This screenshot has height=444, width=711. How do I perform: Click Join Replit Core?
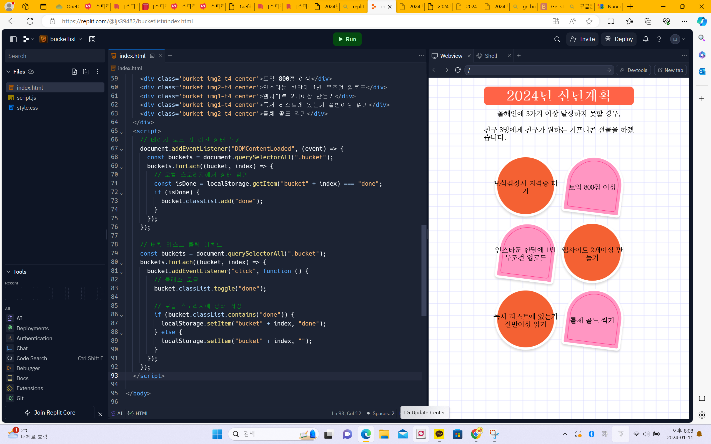click(50, 413)
